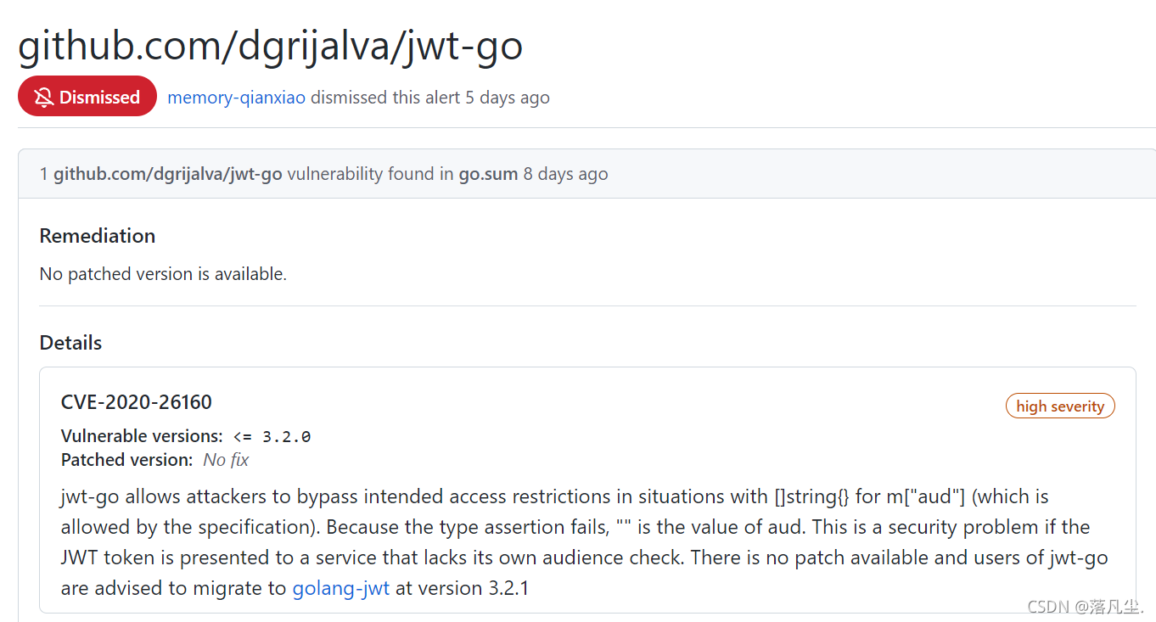Open the golang-jwt link
Image resolution: width=1156 pixels, height=622 pixels.
click(x=341, y=588)
